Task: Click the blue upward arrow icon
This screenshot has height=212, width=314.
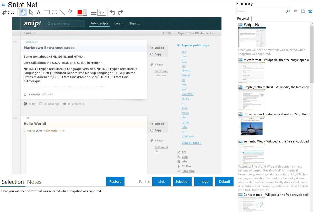Action: pos(310,11)
